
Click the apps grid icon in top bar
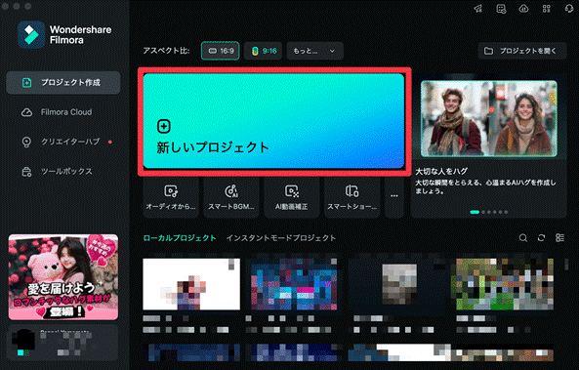pos(547,9)
